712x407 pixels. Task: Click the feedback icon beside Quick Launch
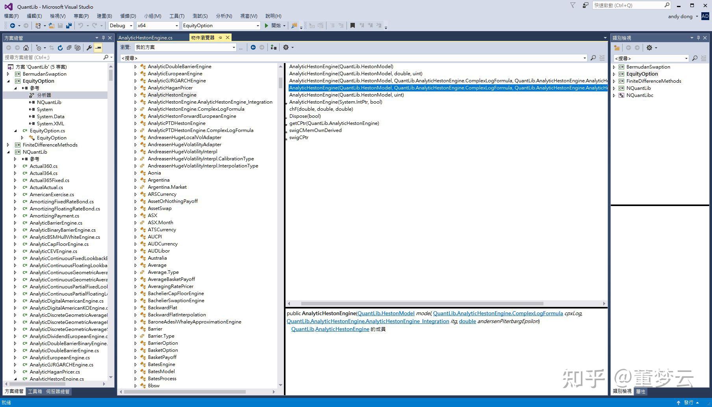coord(586,5)
